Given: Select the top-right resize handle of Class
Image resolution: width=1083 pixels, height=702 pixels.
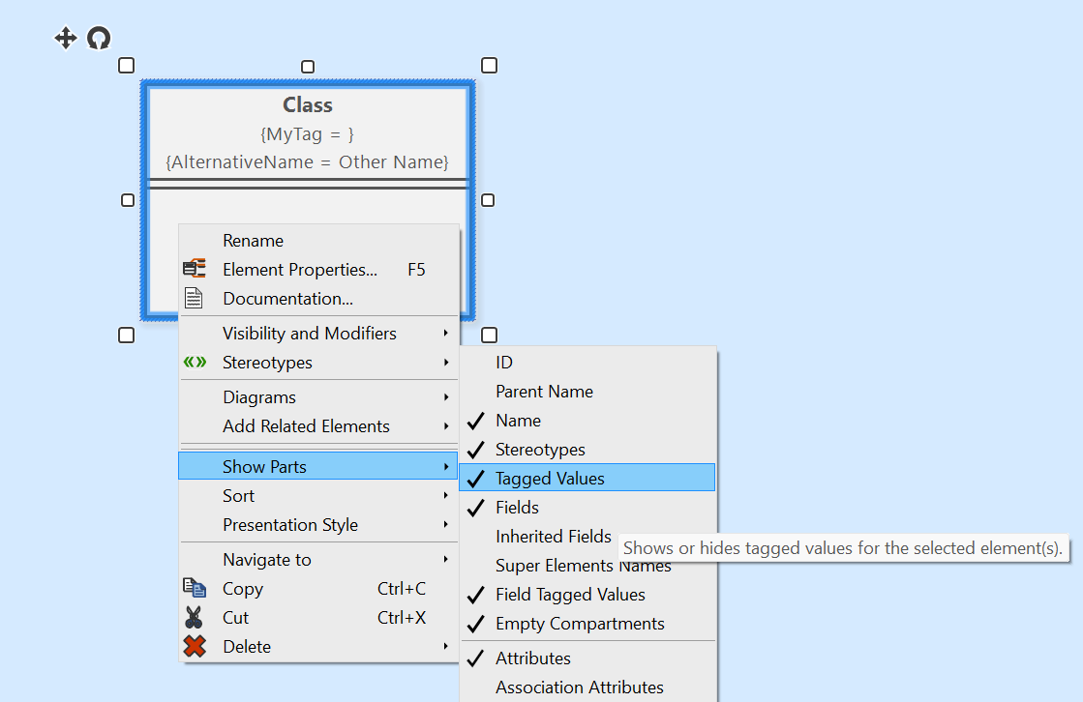Looking at the screenshot, I should point(489,66).
